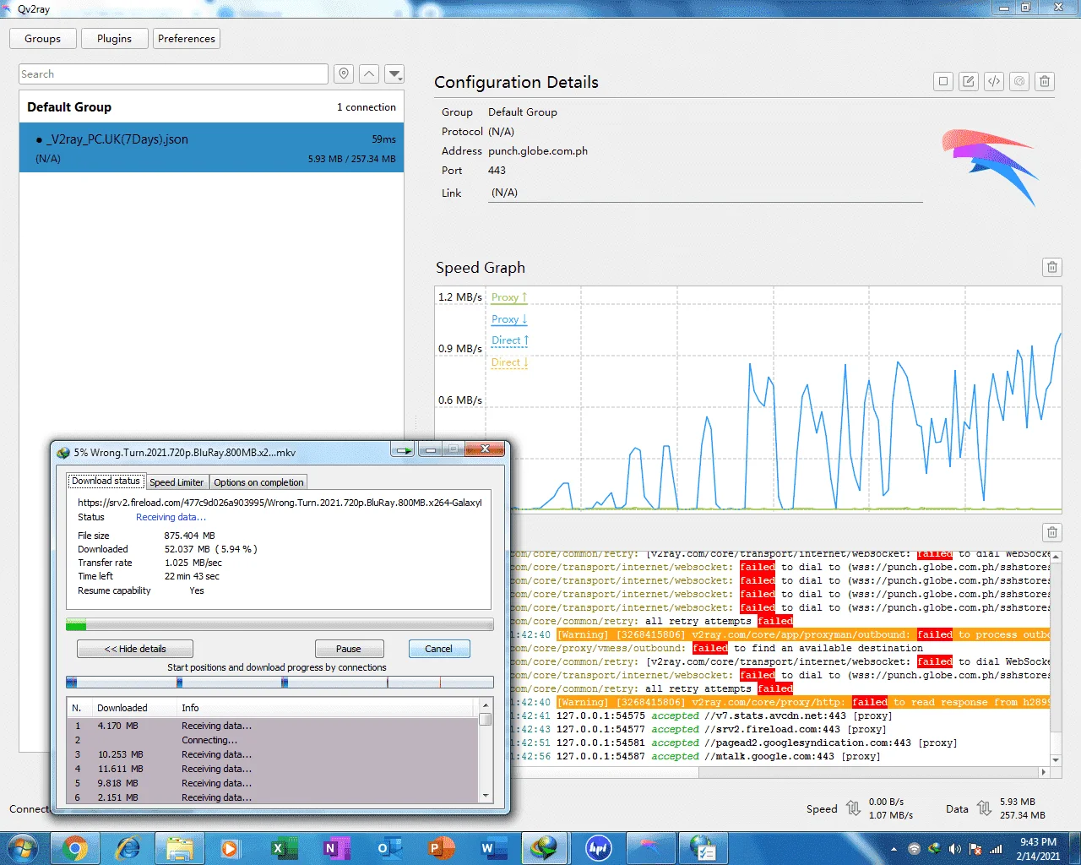Open the JSON code editor icon
The image size is (1081, 865).
[994, 81]
